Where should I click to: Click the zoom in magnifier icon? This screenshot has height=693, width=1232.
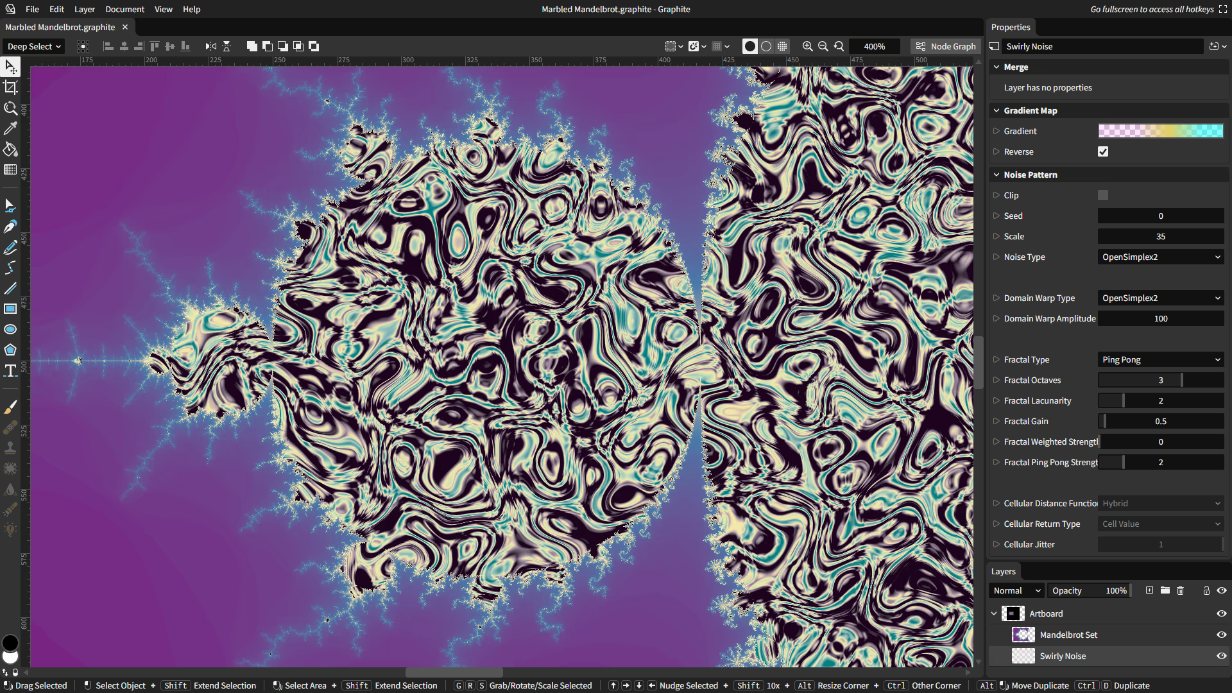point(807,46)
